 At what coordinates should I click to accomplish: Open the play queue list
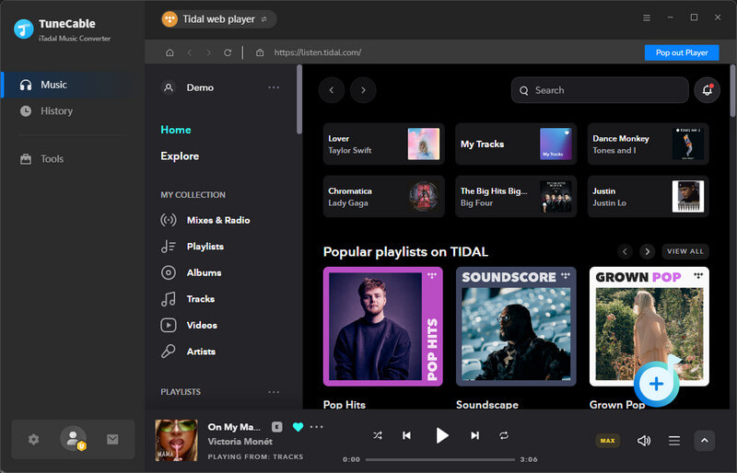click(674, 441)
